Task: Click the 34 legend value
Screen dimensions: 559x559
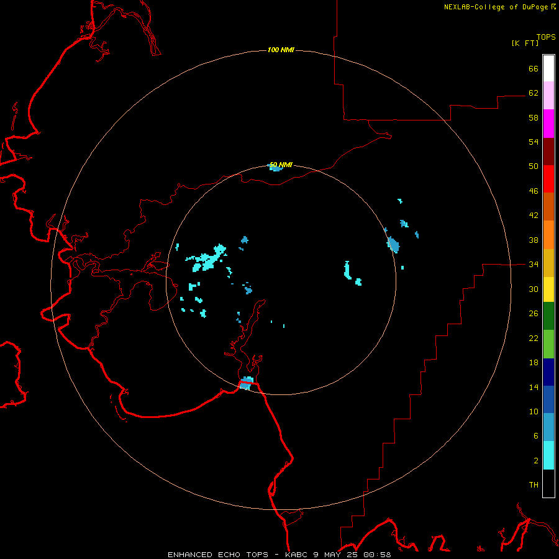Action: [534, 264]
